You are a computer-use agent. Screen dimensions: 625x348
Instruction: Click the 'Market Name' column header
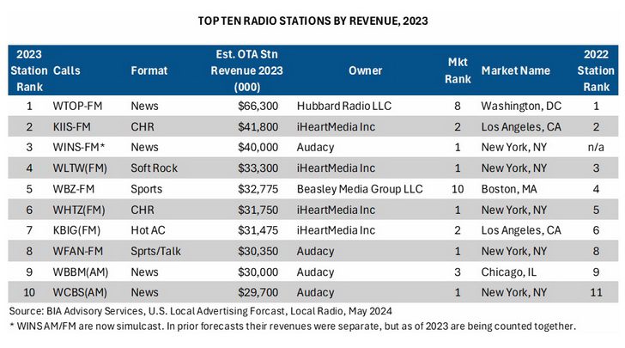click(x=515, y=70)
